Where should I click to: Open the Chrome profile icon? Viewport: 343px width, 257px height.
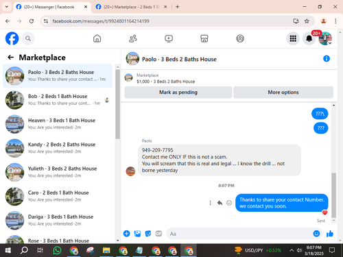pyautogui.click(x=323, y=21)
